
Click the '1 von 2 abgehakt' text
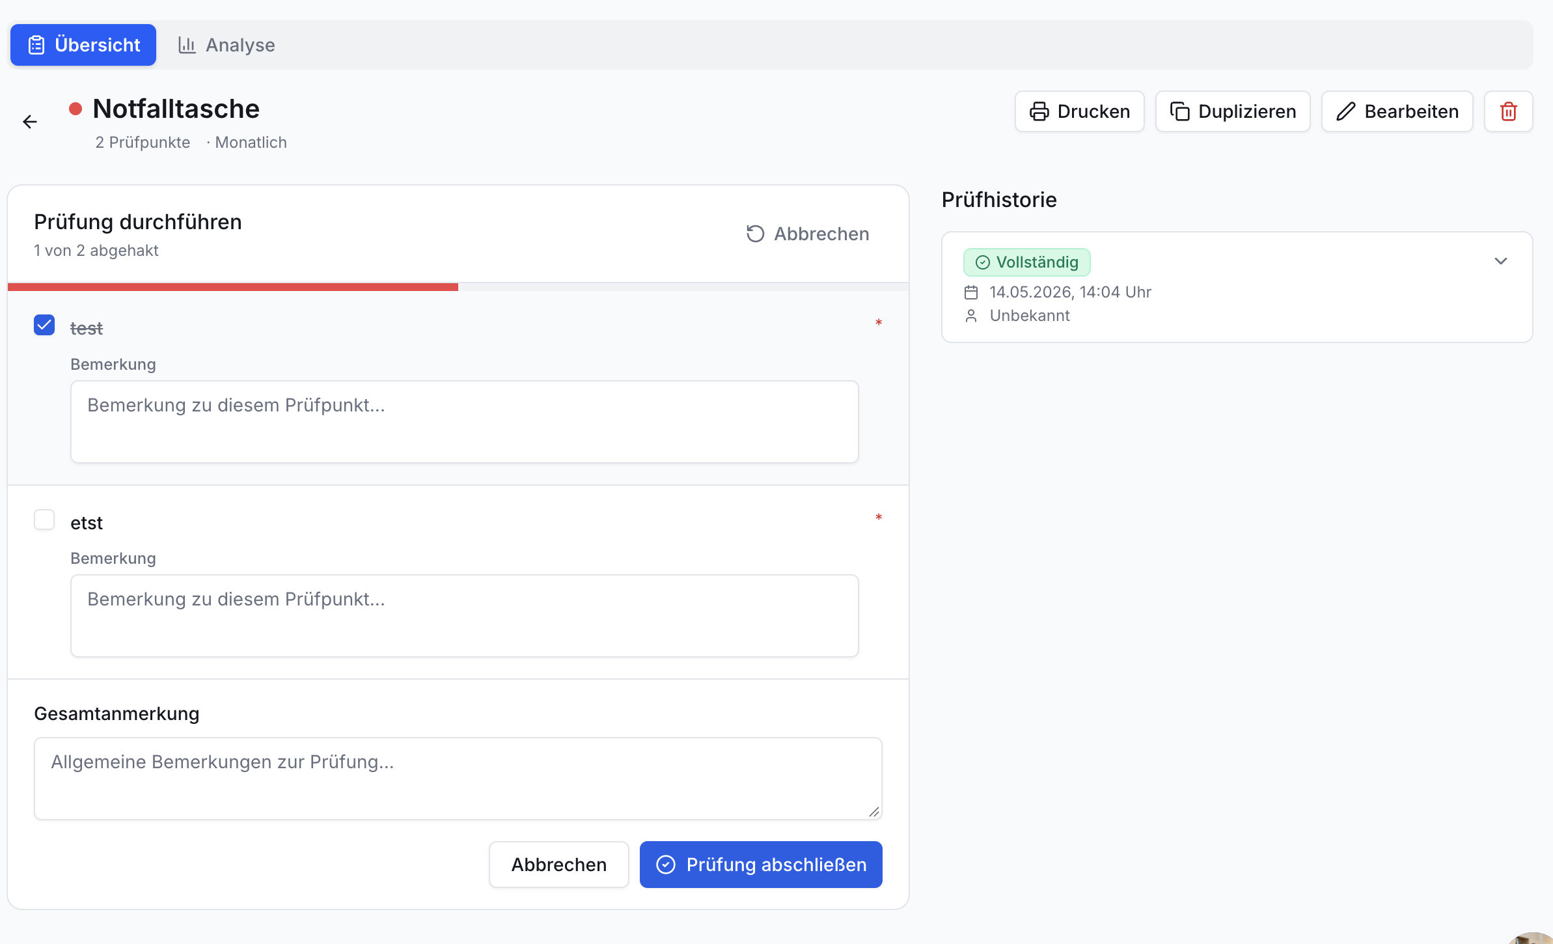click(x=96, y=251)
